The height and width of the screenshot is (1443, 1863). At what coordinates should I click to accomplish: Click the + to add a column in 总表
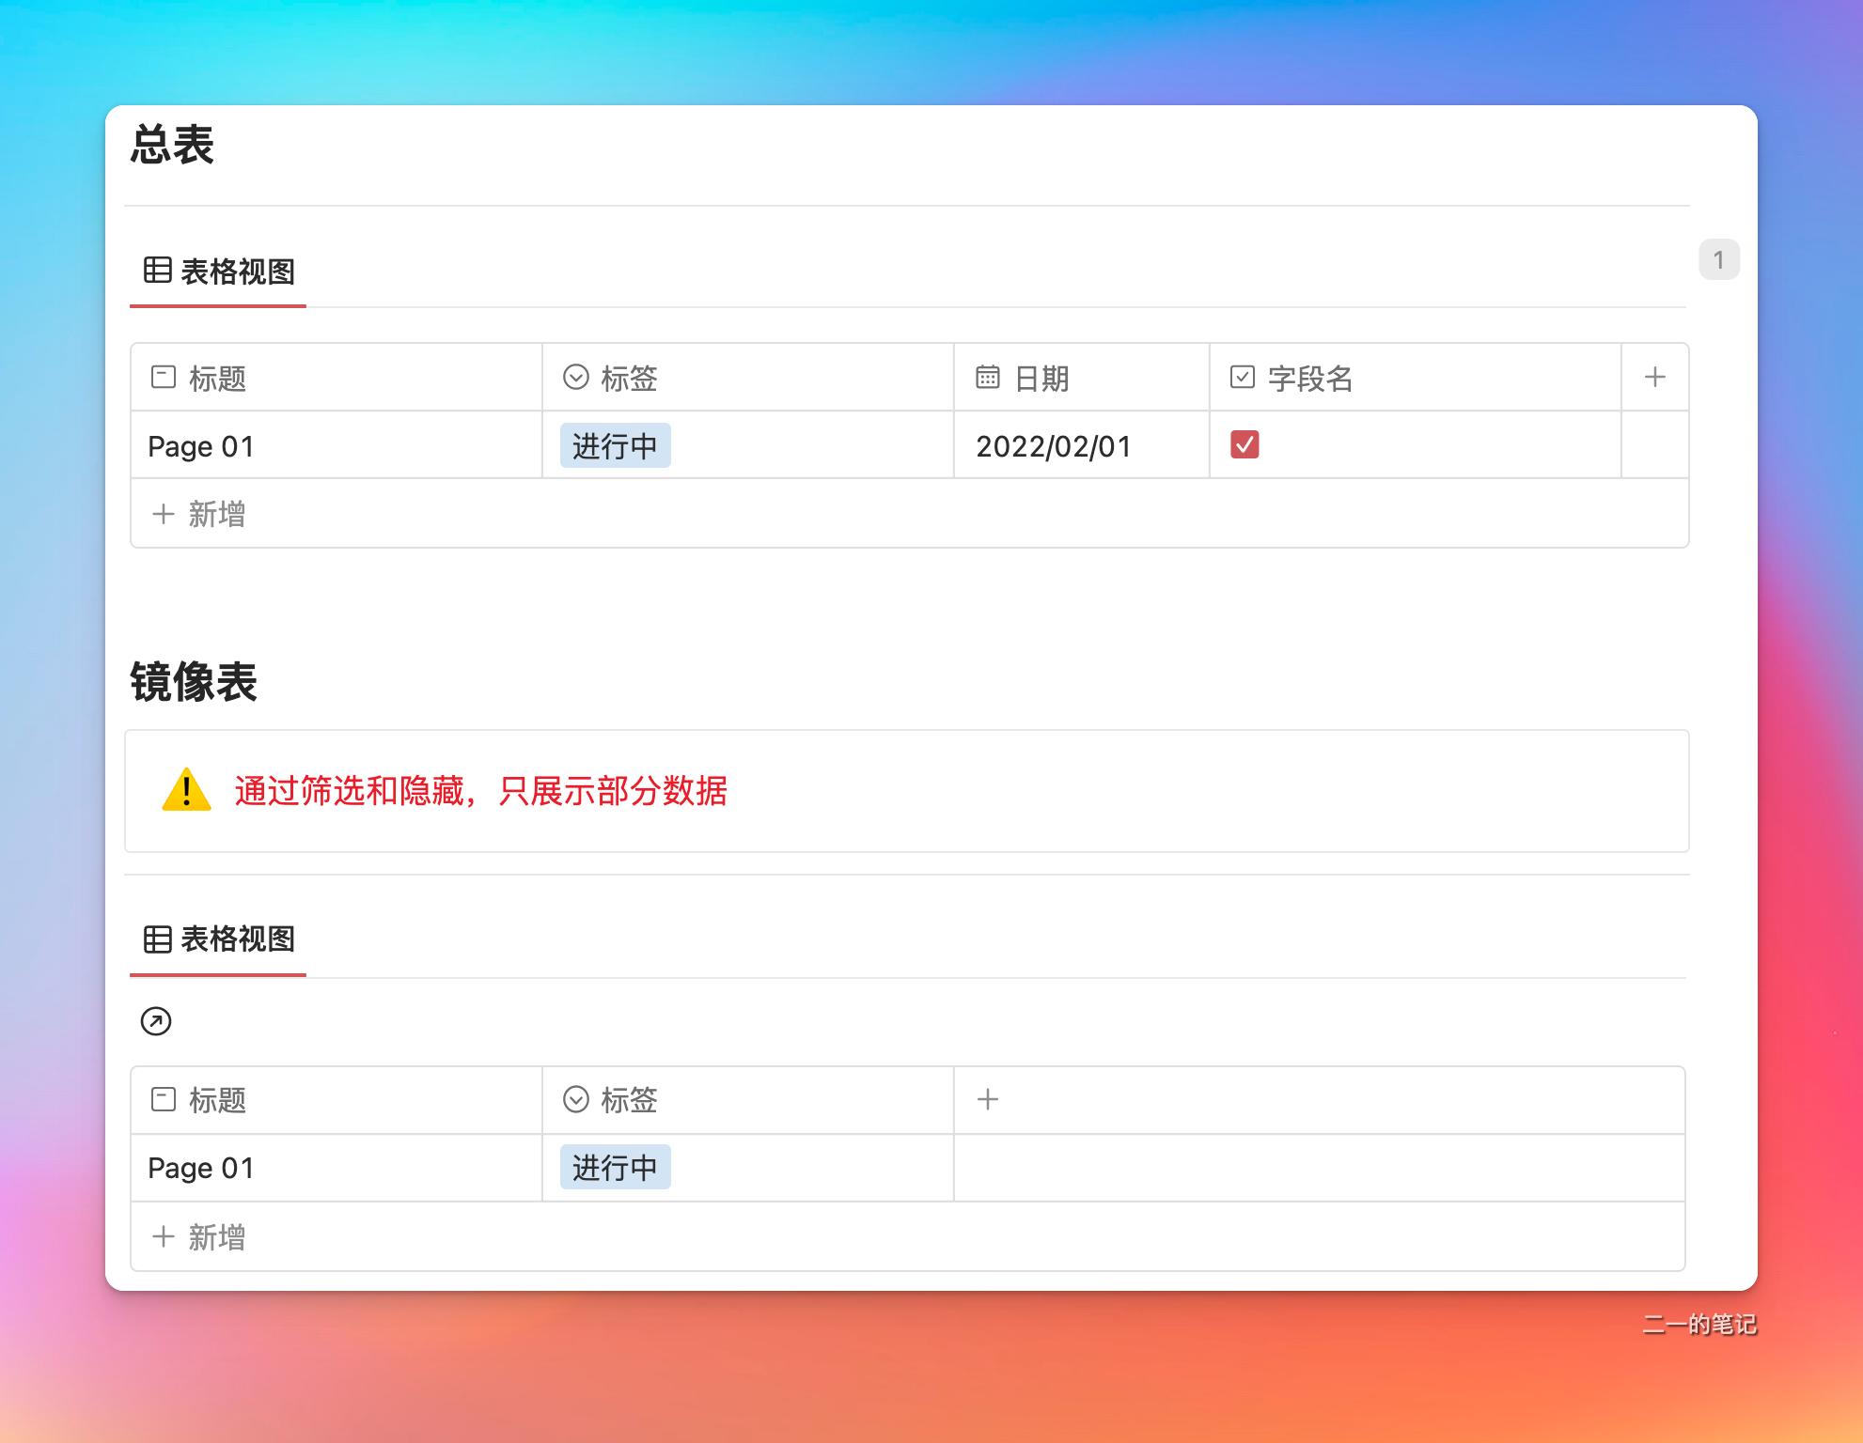click(1654, 378)
